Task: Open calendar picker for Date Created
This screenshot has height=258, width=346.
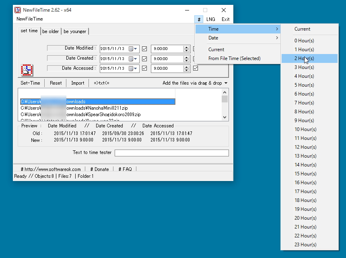Action: coord(133,59)
